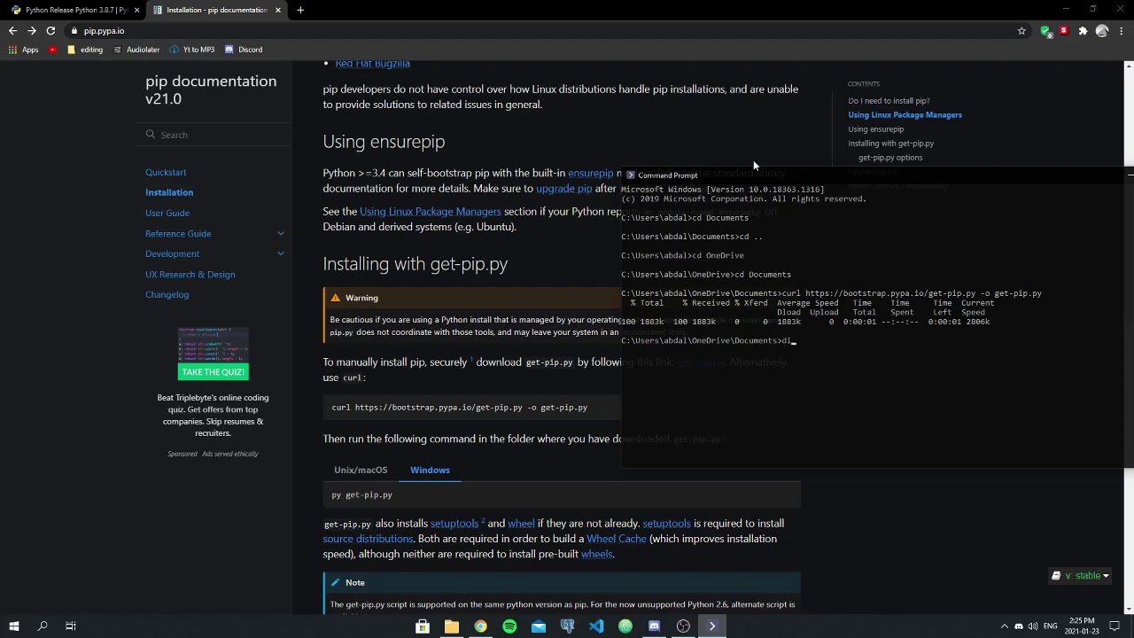The height and width of the screenshot is (638, 1134).
Task: Jump to Using ensurepip in contents
Action: tap(876, 129)
